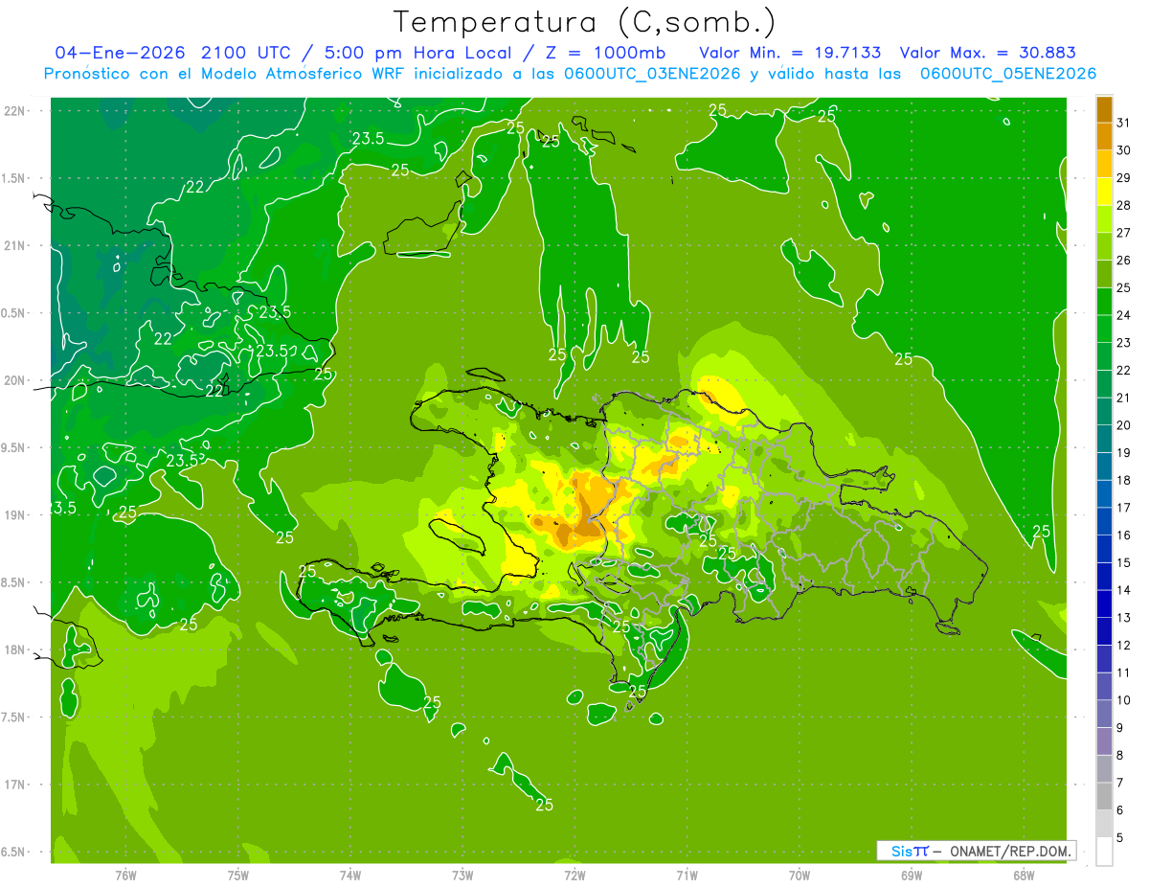Click the title "Temperatura (C,somb.)"
This screenshot has height=888, width=1149.
pyautogui.click(x=585, y=23)
